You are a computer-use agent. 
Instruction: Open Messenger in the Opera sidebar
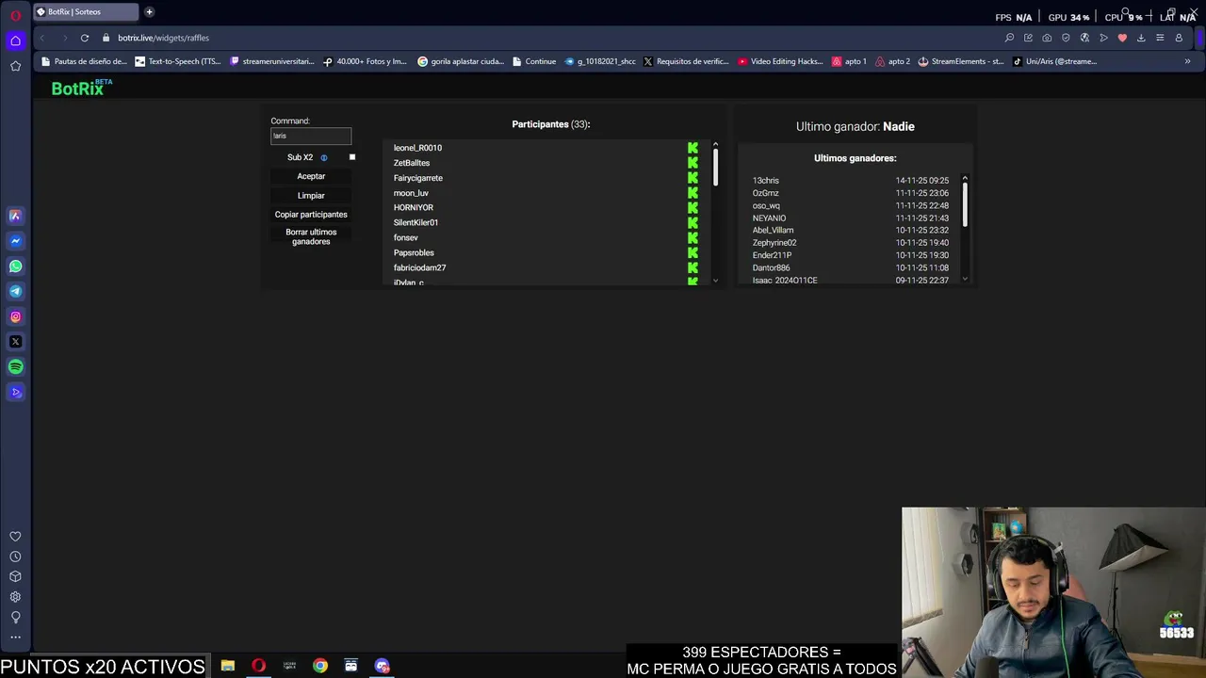click(15, 241)
